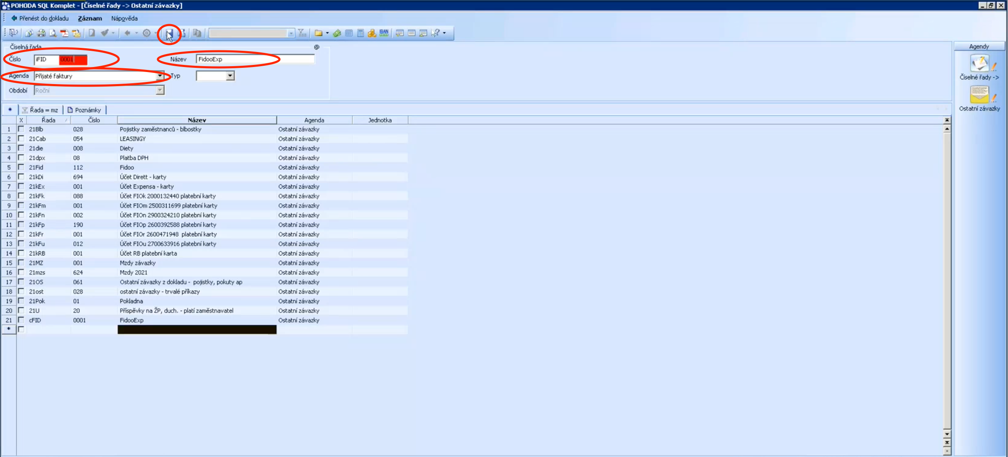
Task: Tick checkbox for row 21Cab LEASINGY
Action: click(21, 139)
